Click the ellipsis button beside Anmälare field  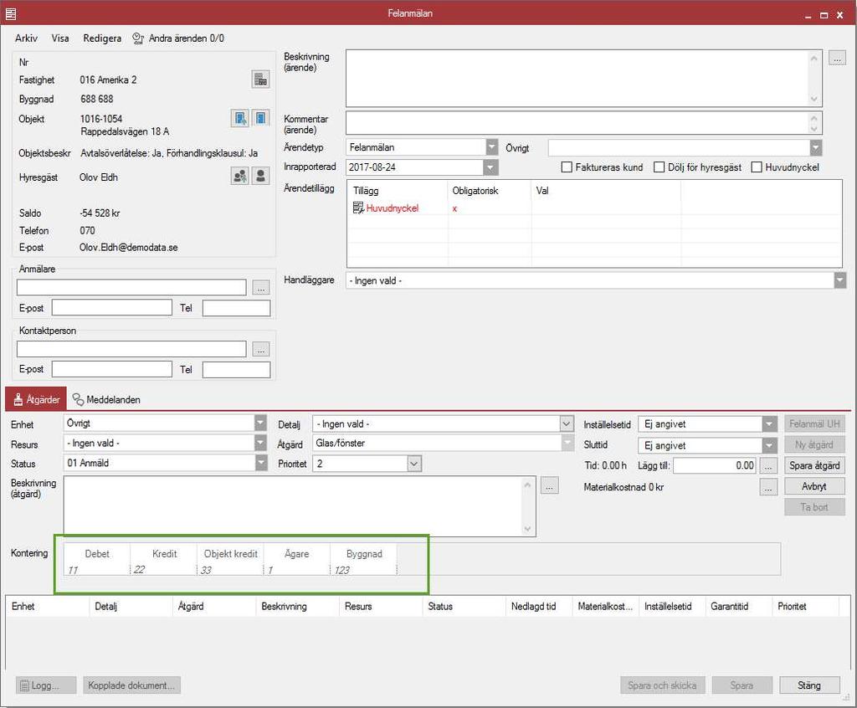tap(261, 288)
